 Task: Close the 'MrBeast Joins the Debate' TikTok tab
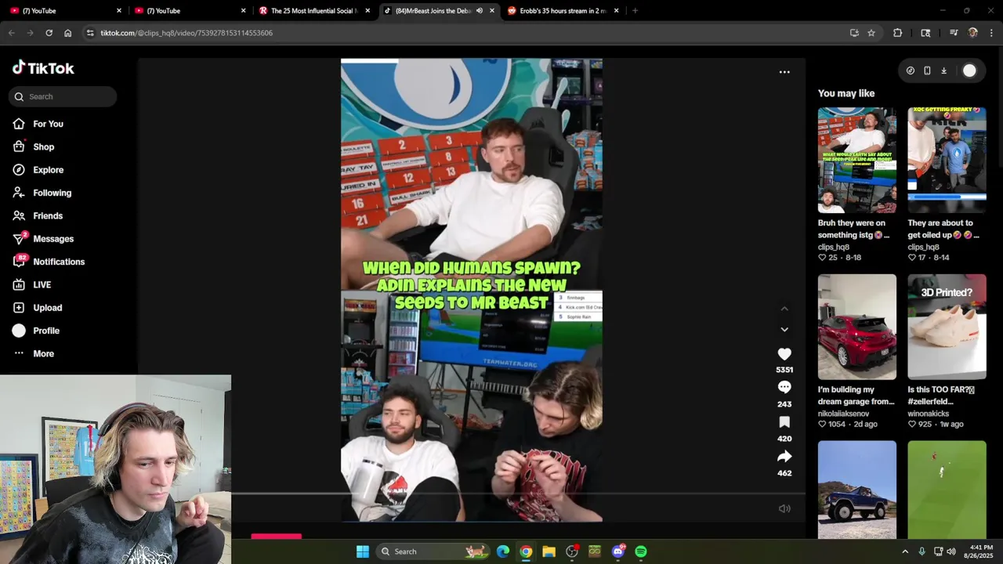click(491, 11)
